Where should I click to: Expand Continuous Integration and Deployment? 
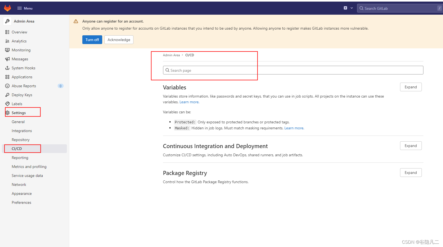pyautogui.click(x=411, y=146)
